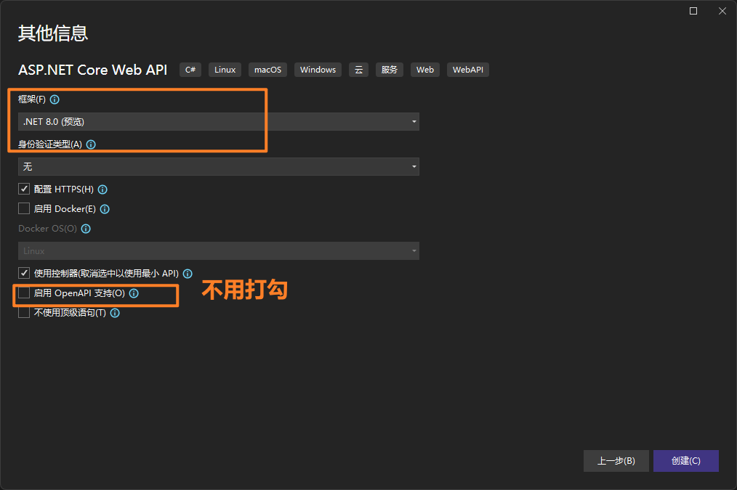Click info icon beside 不使用顶级语句(T)
Image resolution: width=737 pixels, height=490 pixels.
[115, 313]
